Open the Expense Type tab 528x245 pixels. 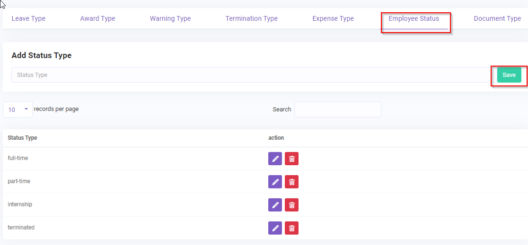333,19
